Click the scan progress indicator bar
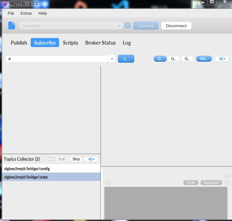This screenshot has height=221, width=232. (x=51, y=159)
